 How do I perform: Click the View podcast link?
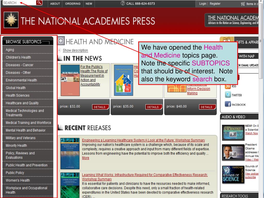(252, 174)
